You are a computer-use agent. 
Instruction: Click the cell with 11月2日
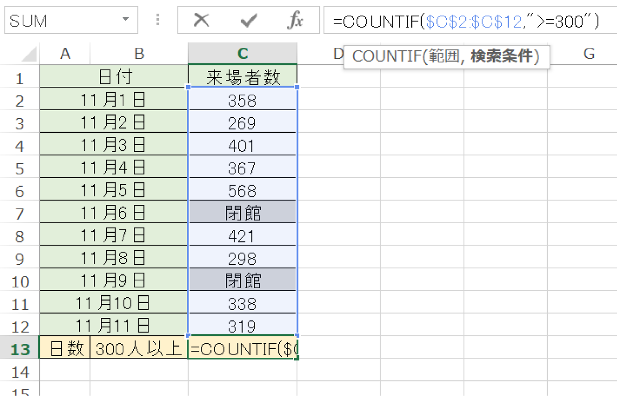click(114, 122)
